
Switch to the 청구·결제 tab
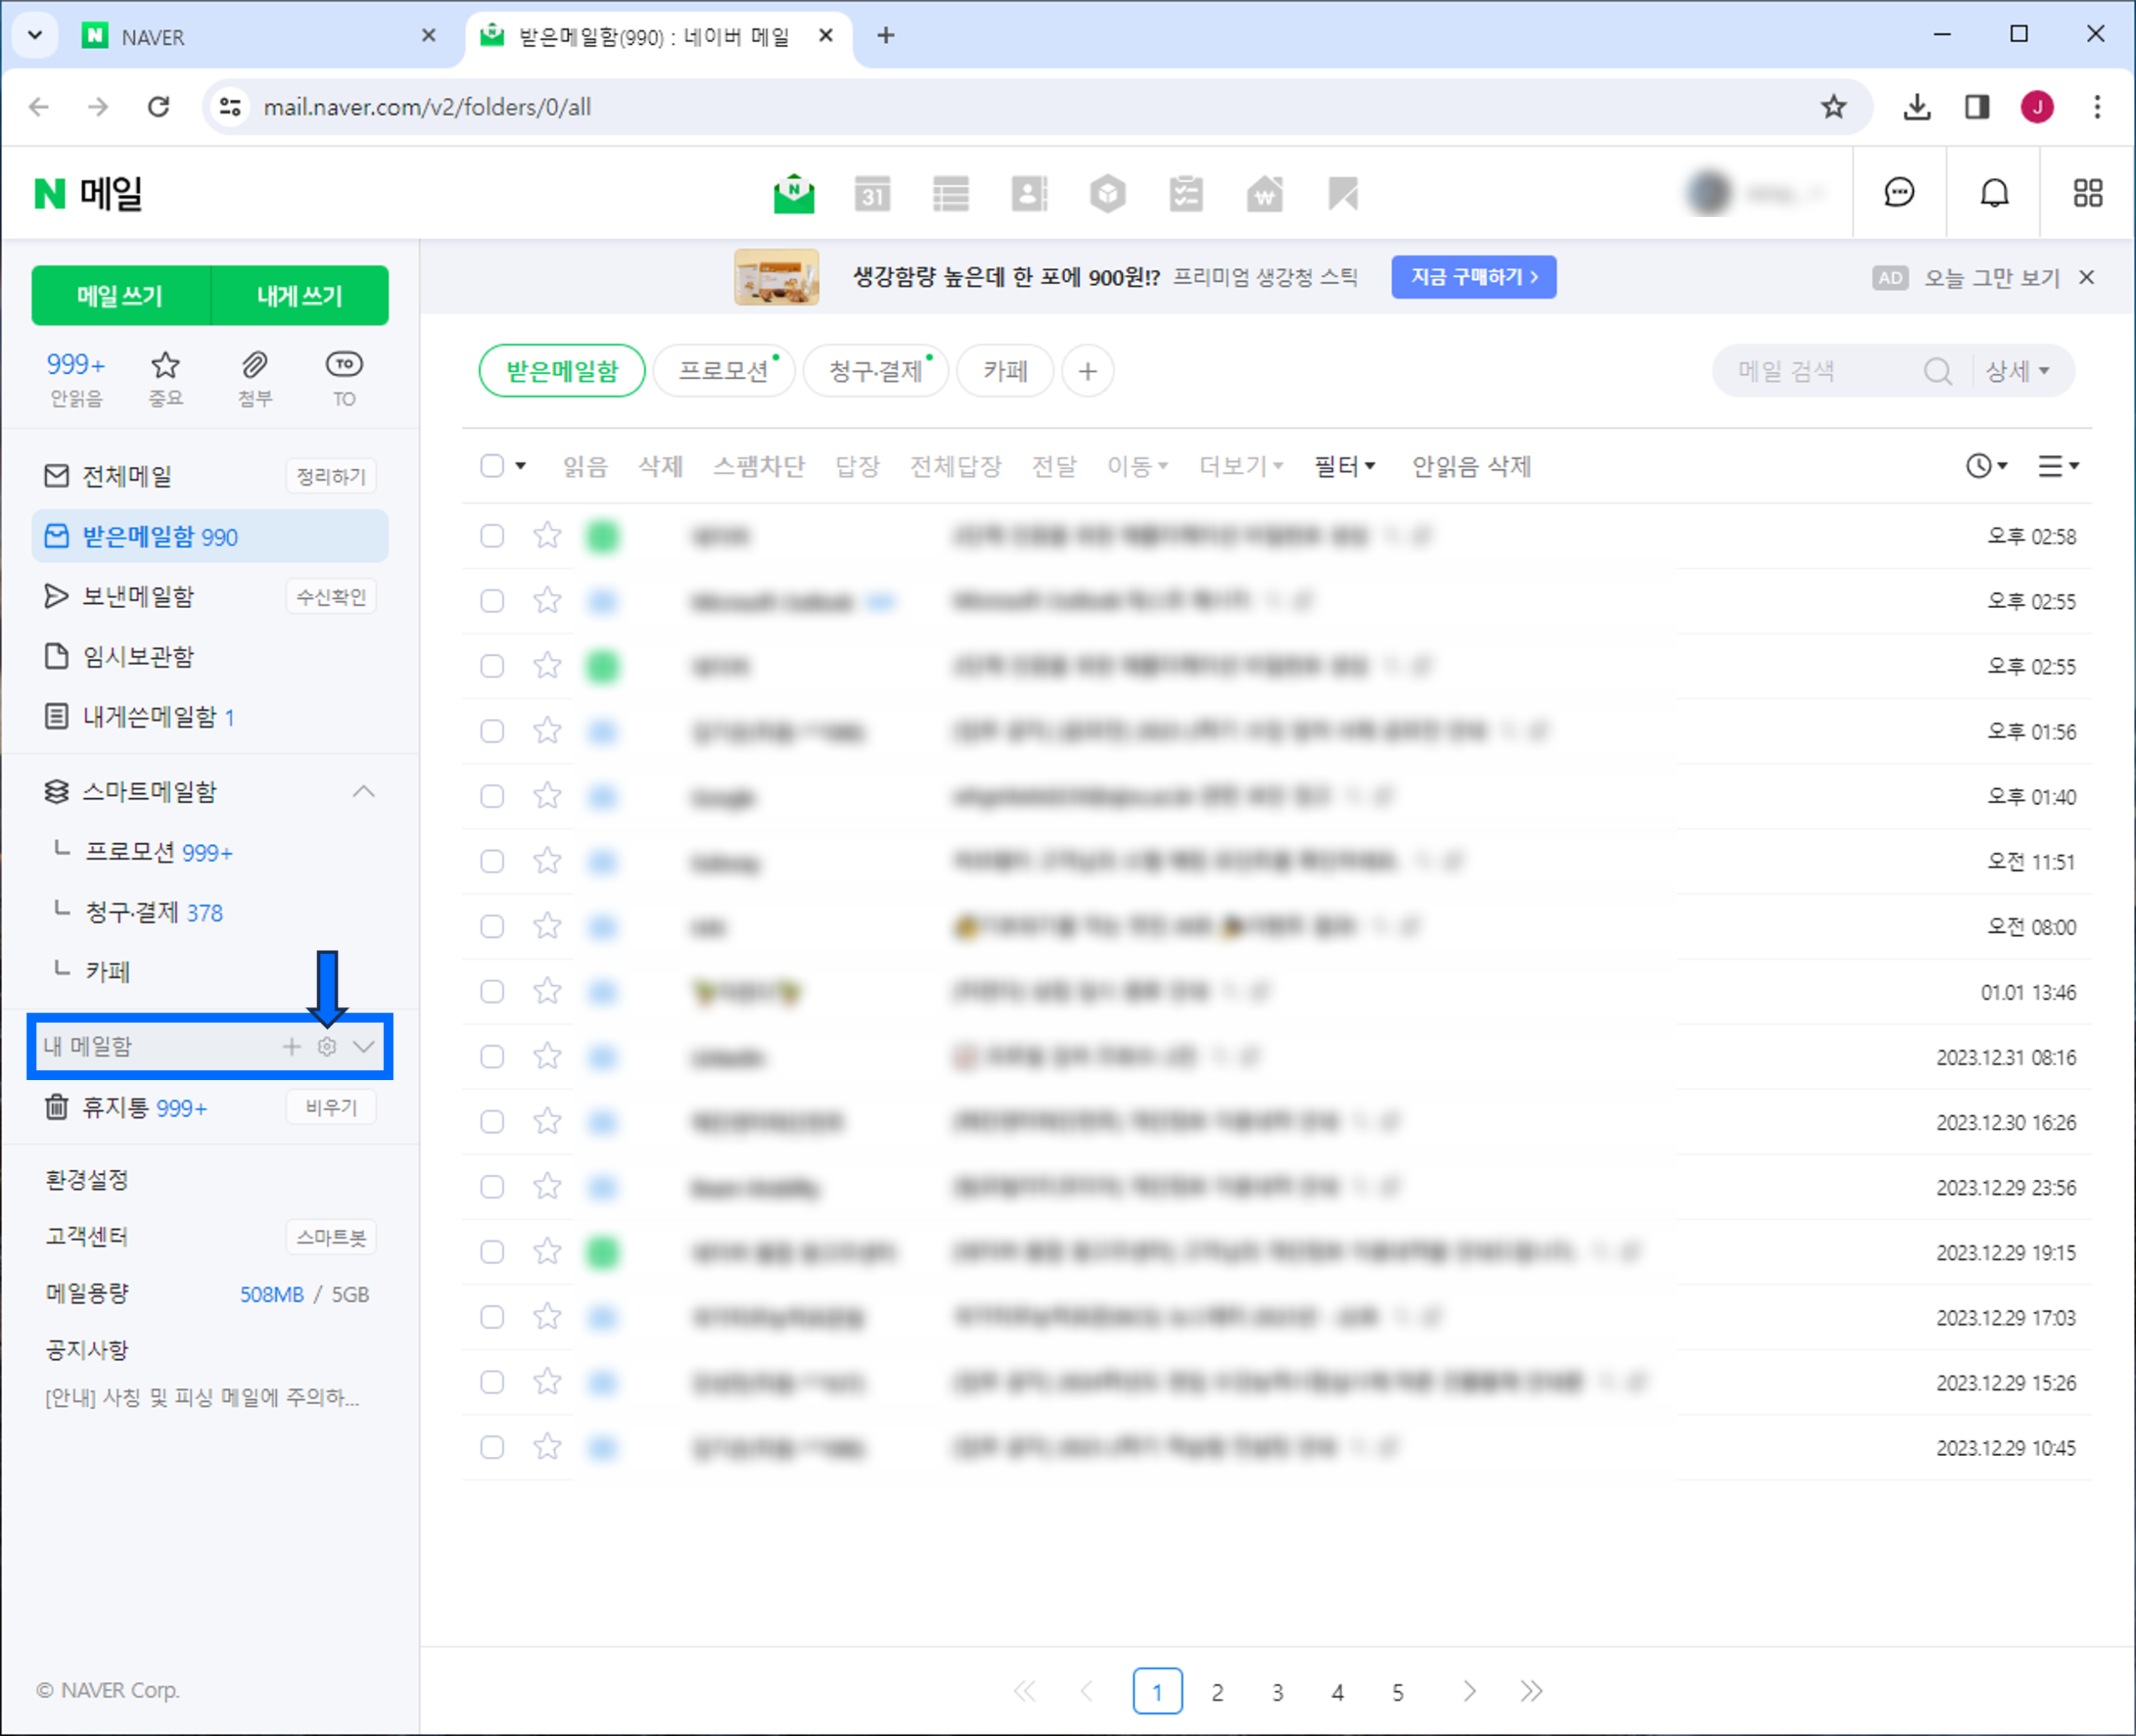pyautogui.click(x=875, y=372)
